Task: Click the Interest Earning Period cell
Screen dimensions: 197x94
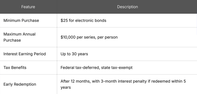Action: coord(28,54)
